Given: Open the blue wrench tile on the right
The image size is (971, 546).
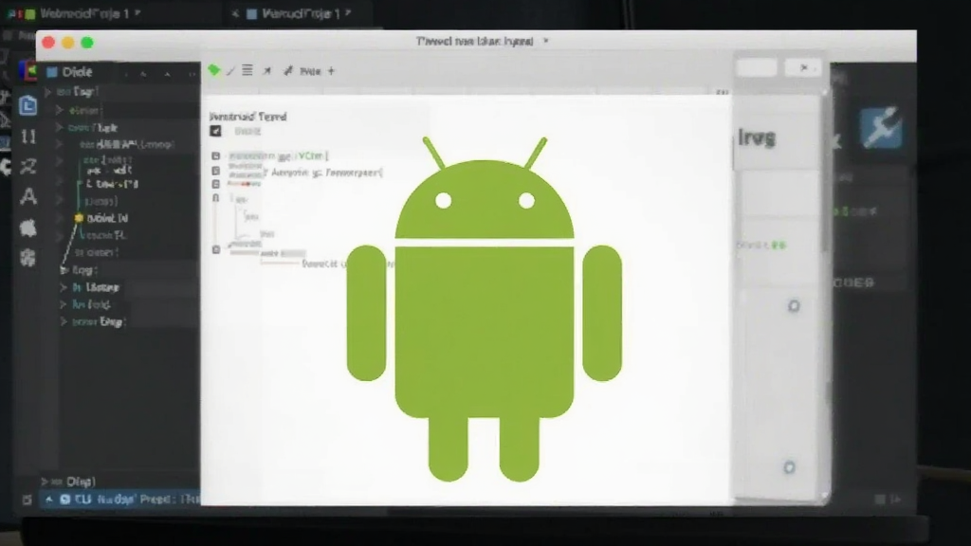Looking at the screenshot, I should (881, 128).
